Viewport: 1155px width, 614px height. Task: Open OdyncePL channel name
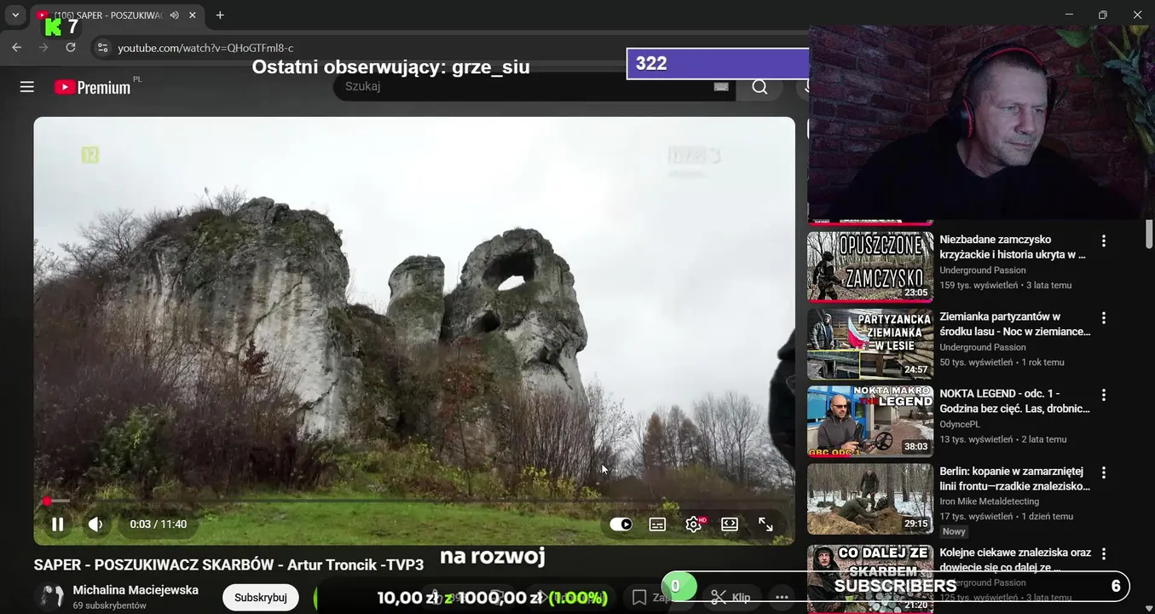960,425
